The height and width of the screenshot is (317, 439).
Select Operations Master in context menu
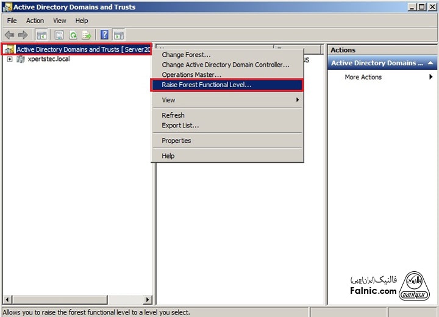point(191,75)
